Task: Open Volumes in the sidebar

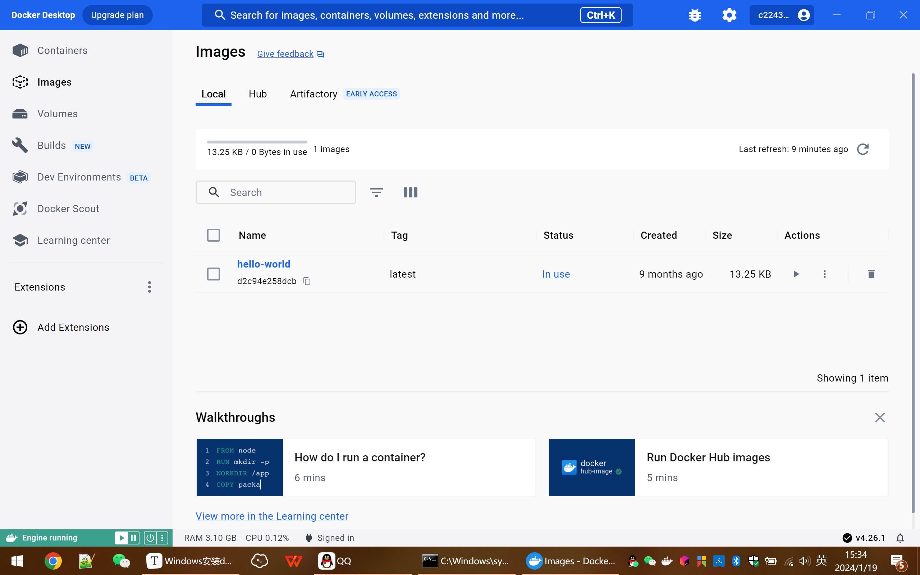Action: pyautogui.click(x=58, y=114)
